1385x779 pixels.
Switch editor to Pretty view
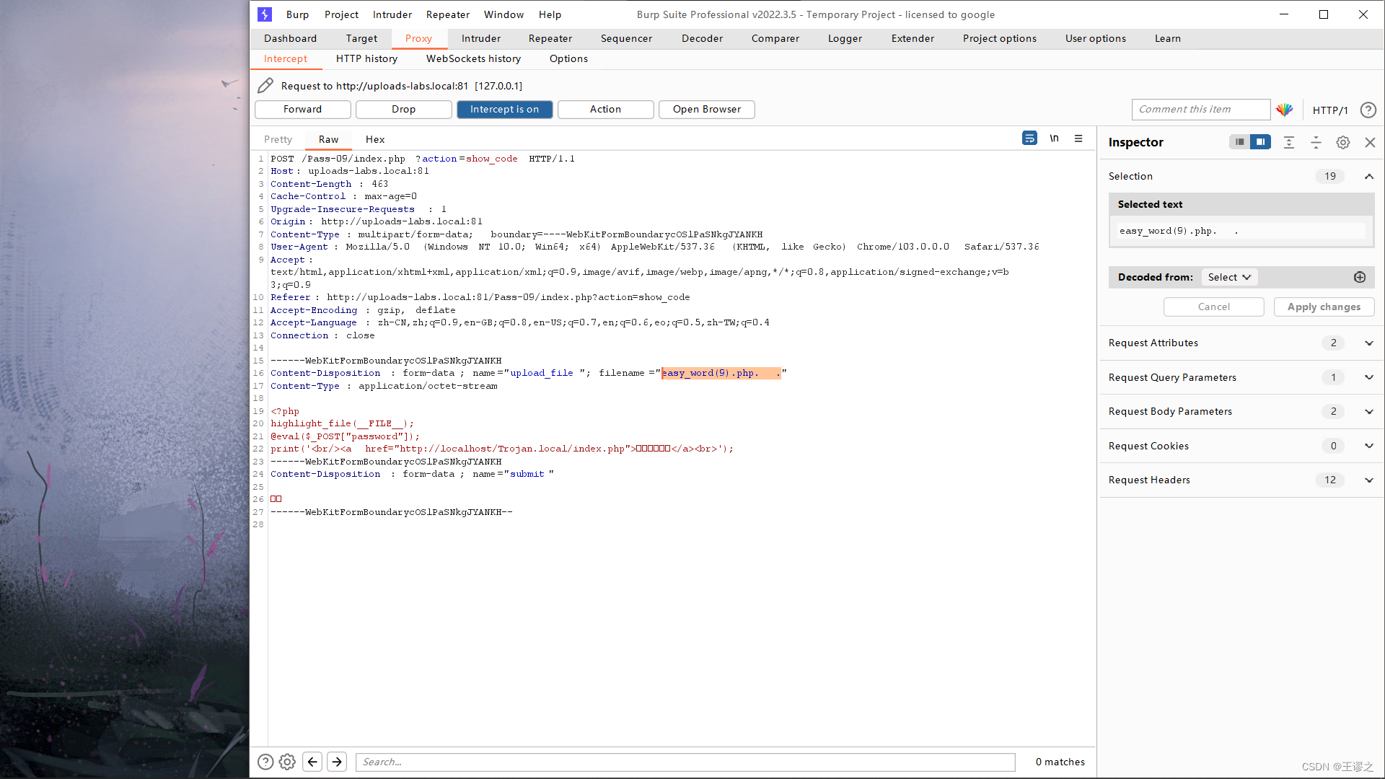pyautogui.click(x=278, y=139)
